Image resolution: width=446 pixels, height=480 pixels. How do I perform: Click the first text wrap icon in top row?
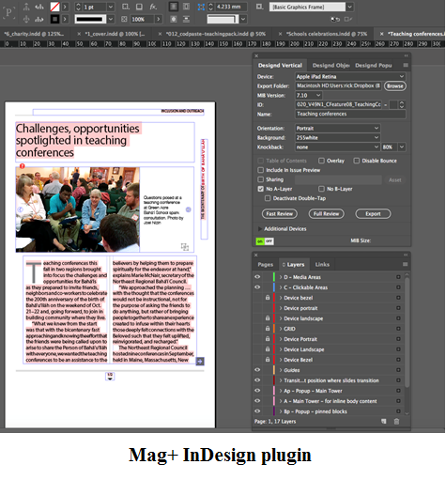[x=174, y=7]
